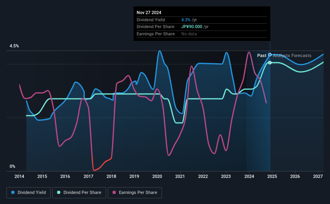This screenshot has height=204, width=330.
Task: Click the tooltip value 'JP¥90.000'
Action: 192,27
